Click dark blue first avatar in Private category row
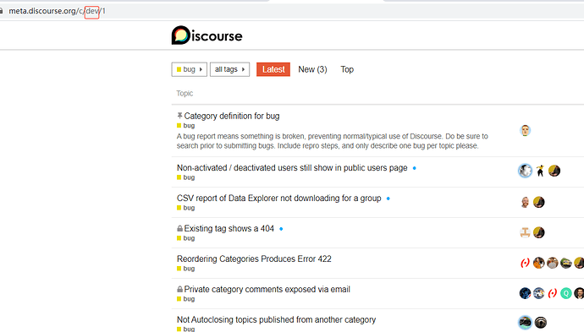The image size is (584, 332). (525, 293)
